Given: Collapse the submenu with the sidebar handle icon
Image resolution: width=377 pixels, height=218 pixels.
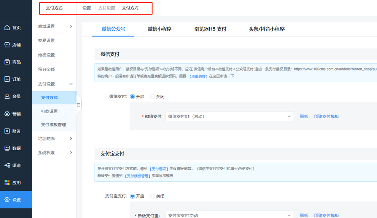Looking at the screenshot, I should (78, 105).
